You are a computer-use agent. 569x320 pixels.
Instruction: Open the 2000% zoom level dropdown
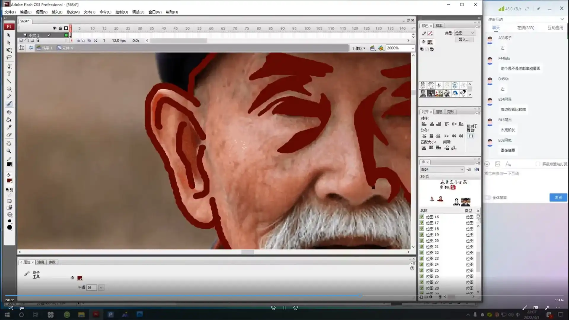click(x=413, y=48)
